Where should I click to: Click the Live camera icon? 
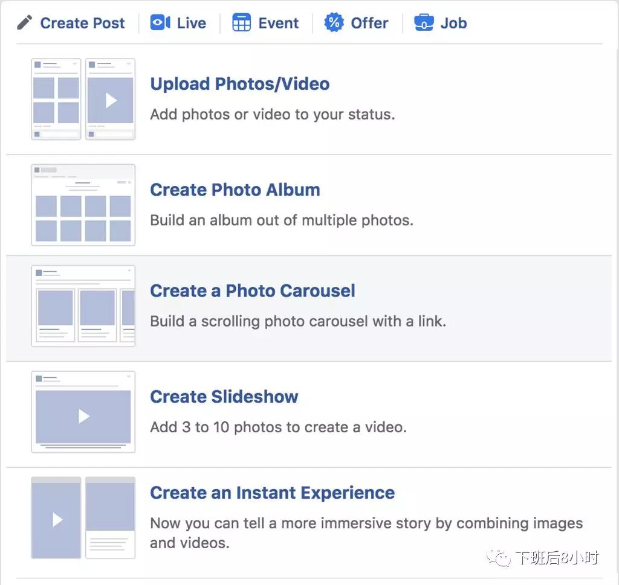pyautogui.click(x=160, y=23)
